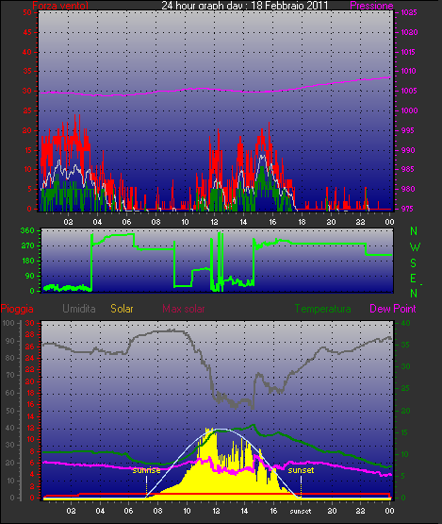Click the 100 humidity scale value
The height and width of the screenshot is (524, 442).
point(8,323)
